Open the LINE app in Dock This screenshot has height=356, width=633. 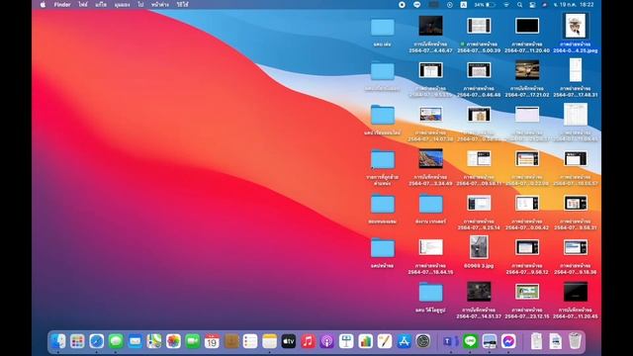pos(471,341)
